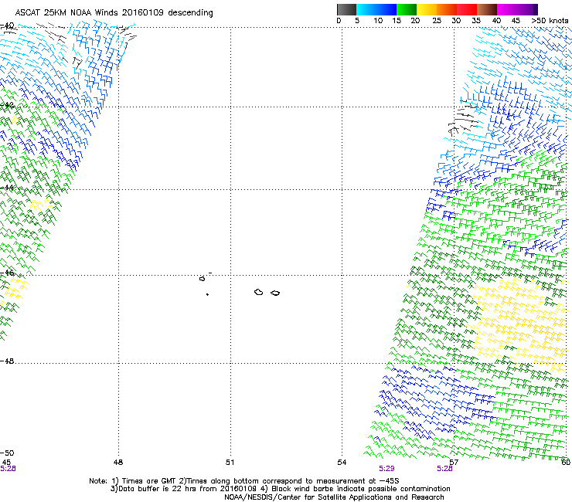Click the yellow 20-25 knots legend swatch
This screenshot has width=572, height=502.
tap(427, 9)
